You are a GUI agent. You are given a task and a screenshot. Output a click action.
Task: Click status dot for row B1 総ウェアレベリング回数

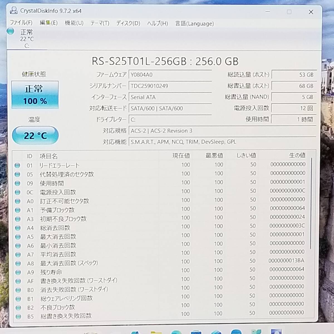click(x=18, y=299)
